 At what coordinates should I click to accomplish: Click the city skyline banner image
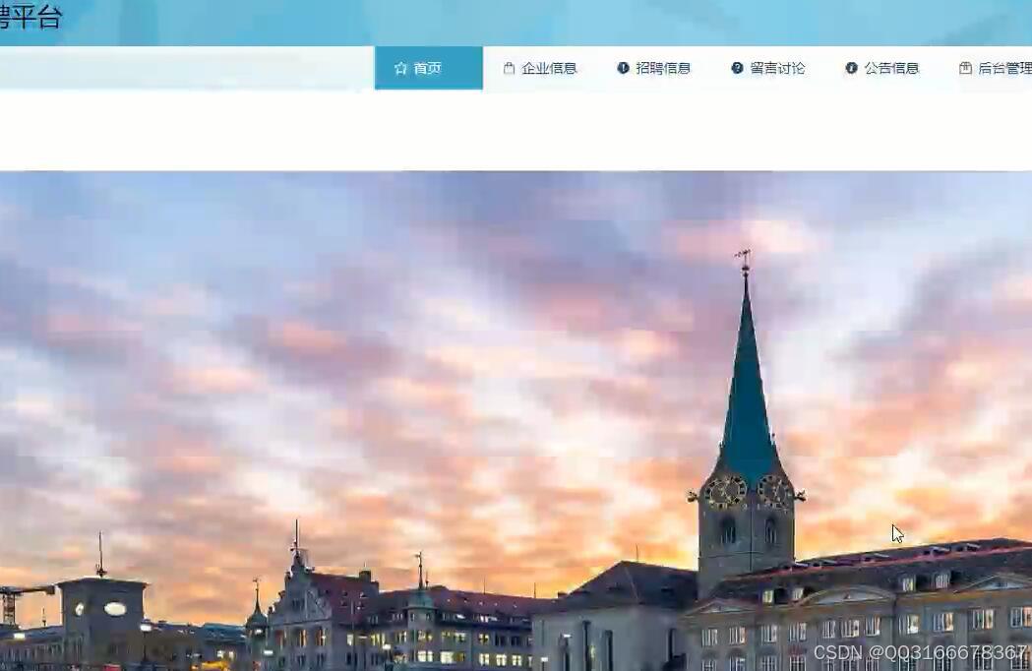(516, 421)
